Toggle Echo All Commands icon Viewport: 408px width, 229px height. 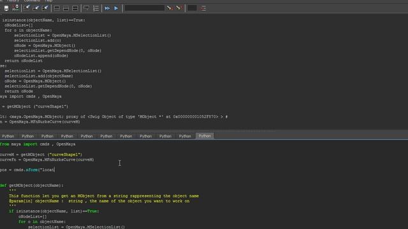pyautogui.click(x=86, y=8)
